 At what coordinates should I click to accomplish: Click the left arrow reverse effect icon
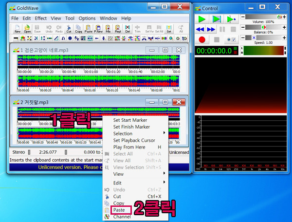pos(97,38)
